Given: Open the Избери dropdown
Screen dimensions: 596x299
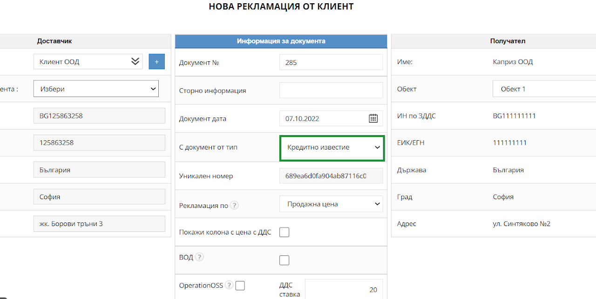Looking at the screenshot, I should click(96, 89).
